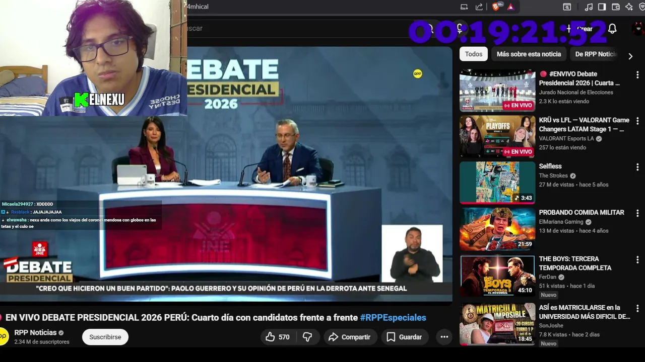The width and height of the screenshot is (645, 362).
Task: Click the 570 likes count
Action: click(x=284, y=337)
